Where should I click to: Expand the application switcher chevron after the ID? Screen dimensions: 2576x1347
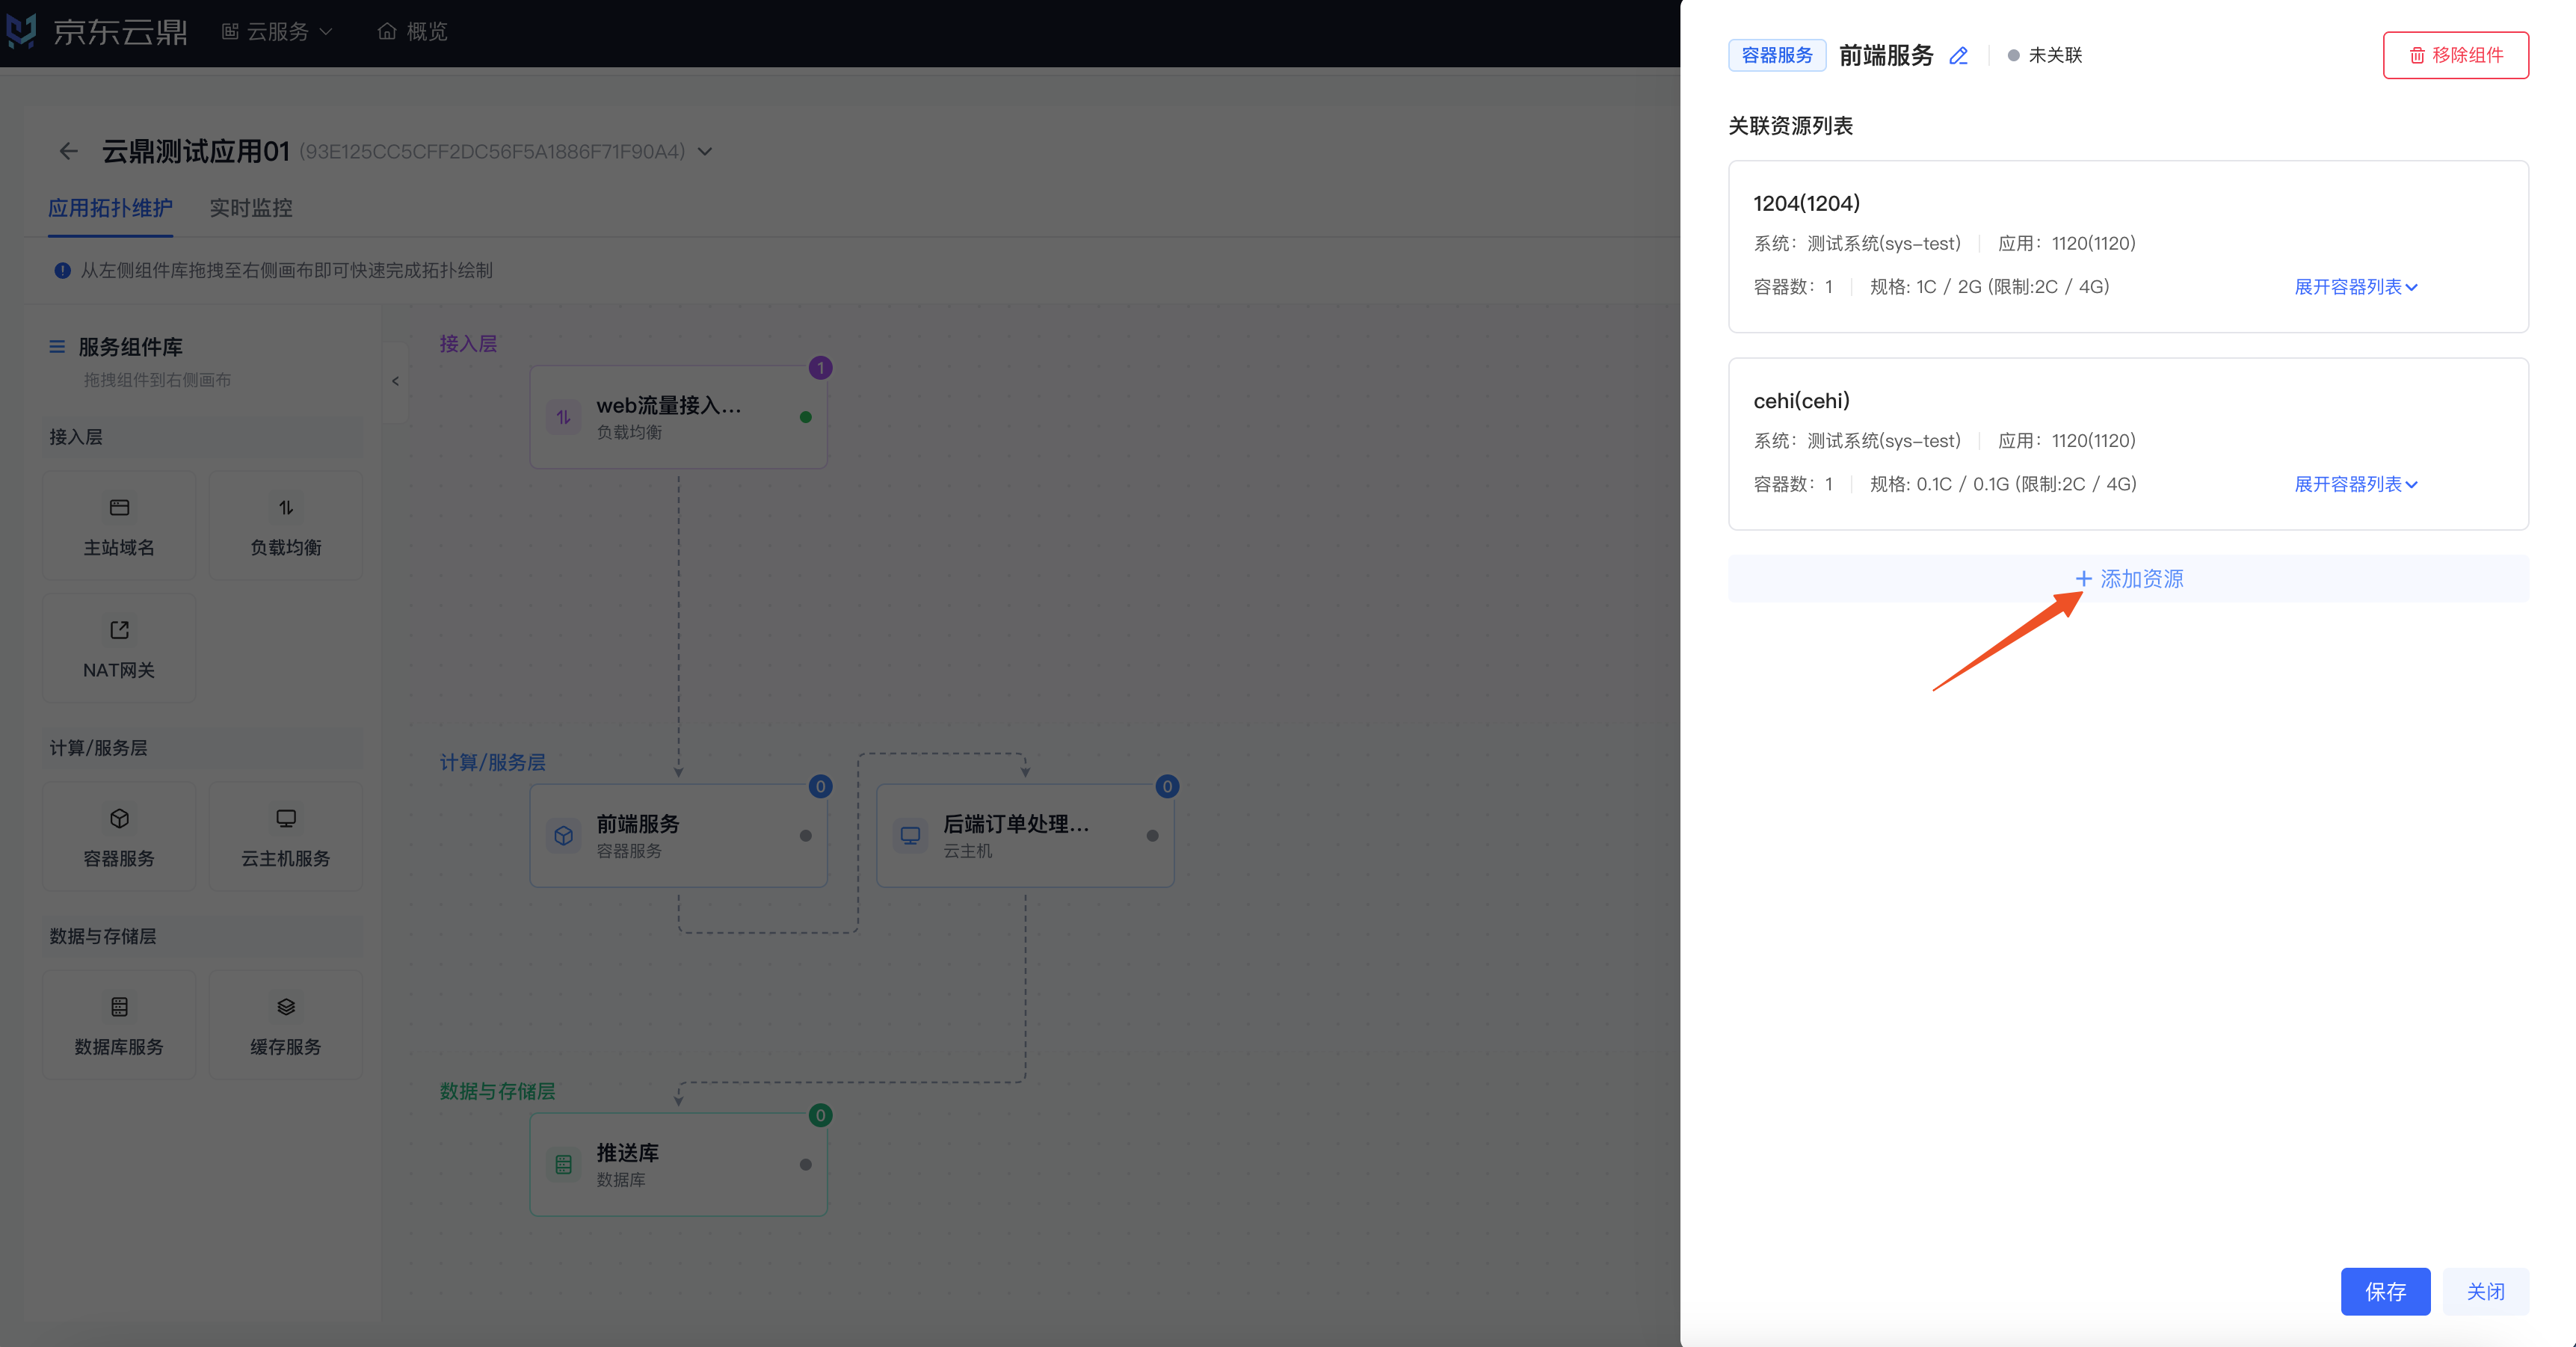pyautogui.click(x=705, y=152)
